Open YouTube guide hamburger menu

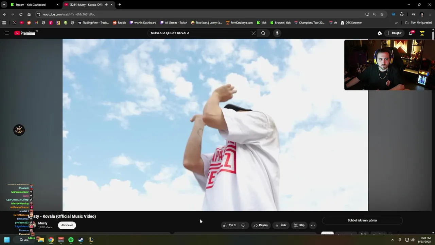click(x=7, y=33)
